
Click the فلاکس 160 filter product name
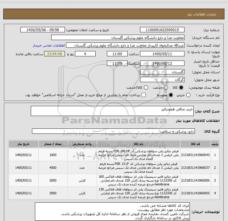tap(139, 180)
